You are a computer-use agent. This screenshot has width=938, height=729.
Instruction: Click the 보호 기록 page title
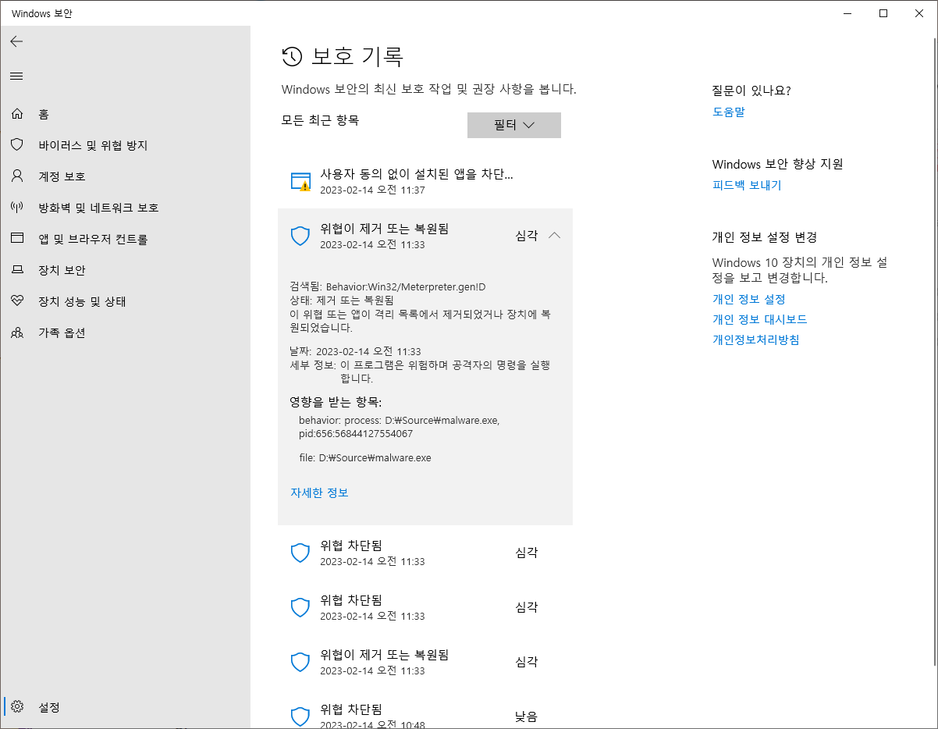click(357, 57)
